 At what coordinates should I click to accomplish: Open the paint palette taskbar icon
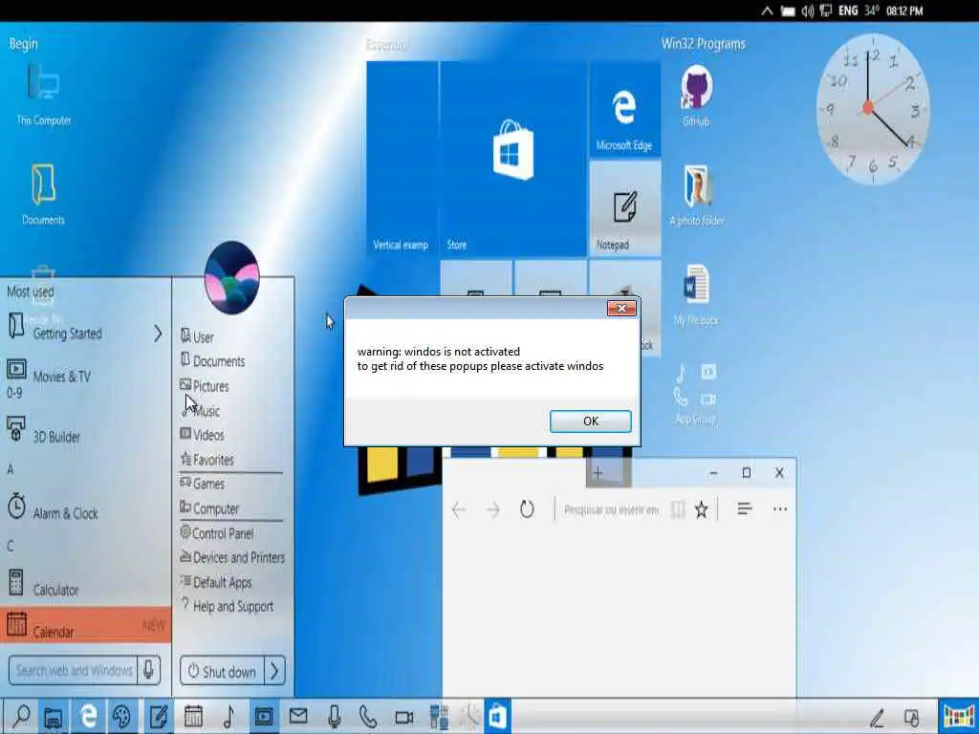tap(121, 716)
